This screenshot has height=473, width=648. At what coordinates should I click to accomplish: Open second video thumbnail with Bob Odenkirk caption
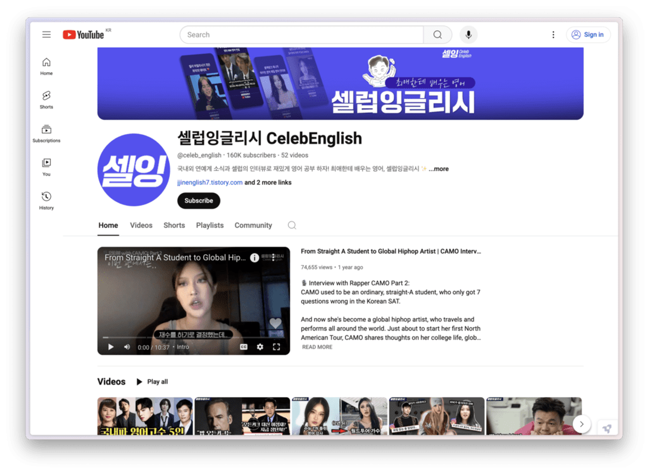(242, 416)
